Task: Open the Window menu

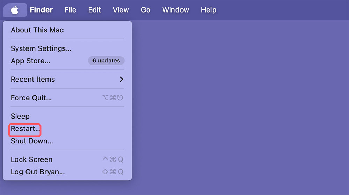Action: (x=176, y=10)
